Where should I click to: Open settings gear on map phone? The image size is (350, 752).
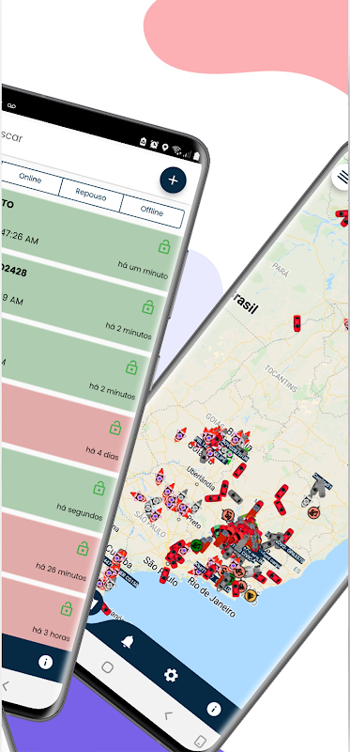pos(171,675)
